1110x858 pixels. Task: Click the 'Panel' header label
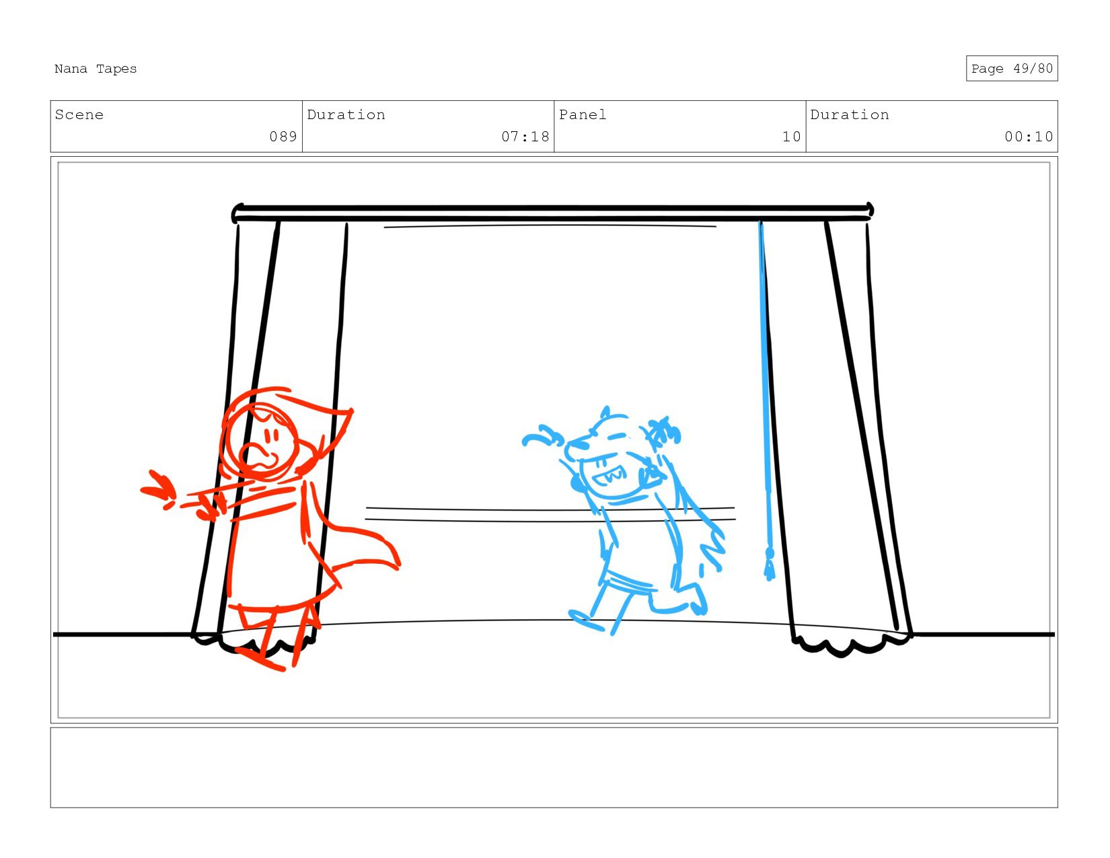pos(583,114)
